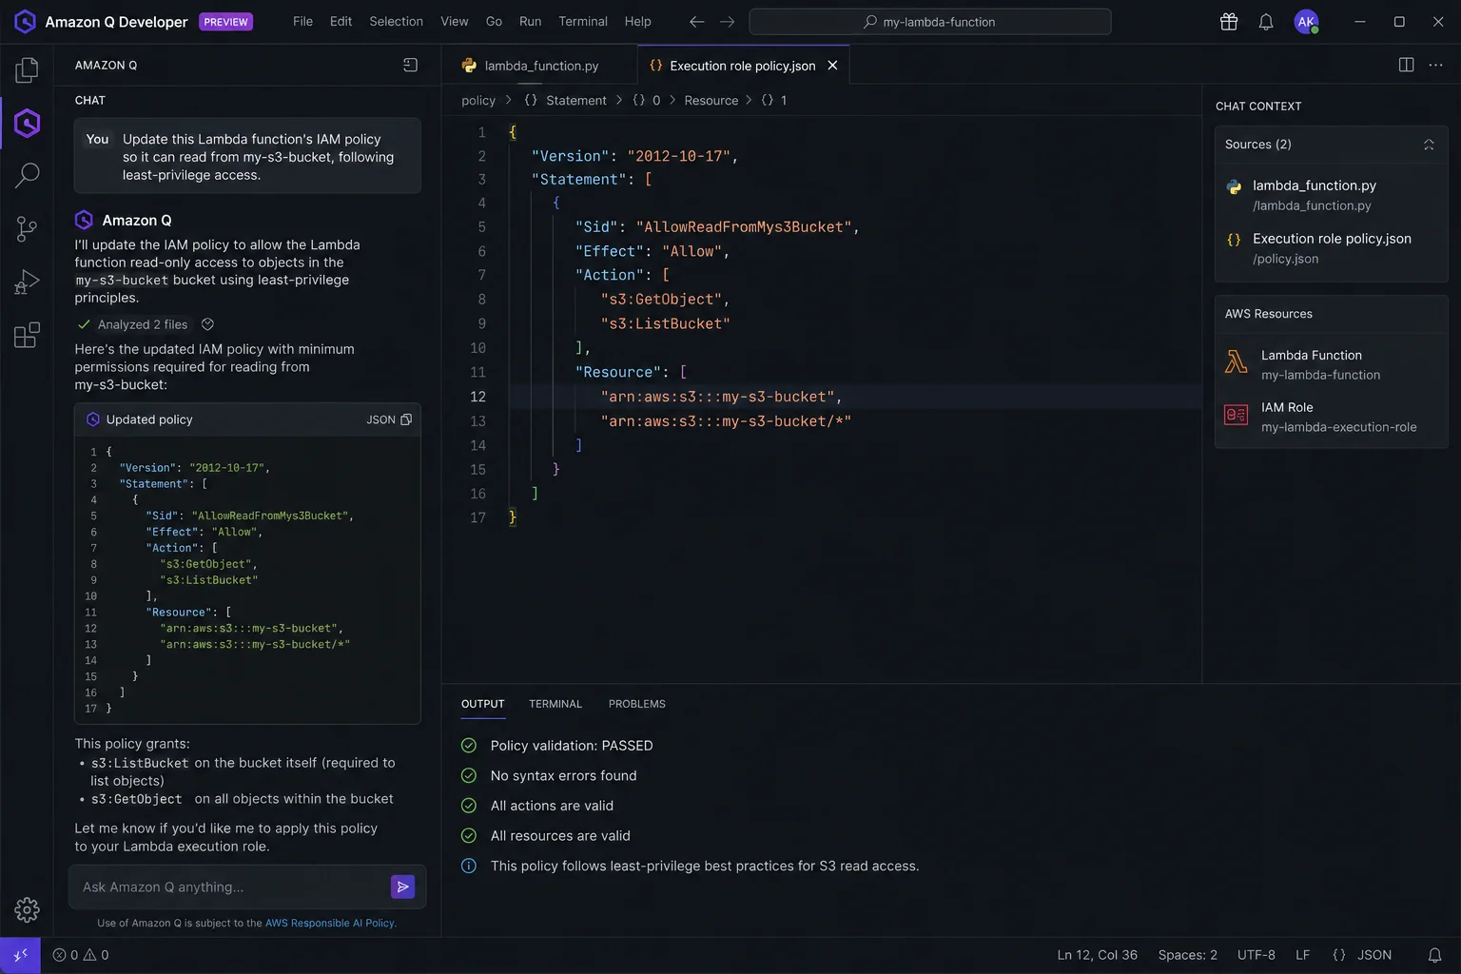Open the Manage settings gear

tap(27, 910)
